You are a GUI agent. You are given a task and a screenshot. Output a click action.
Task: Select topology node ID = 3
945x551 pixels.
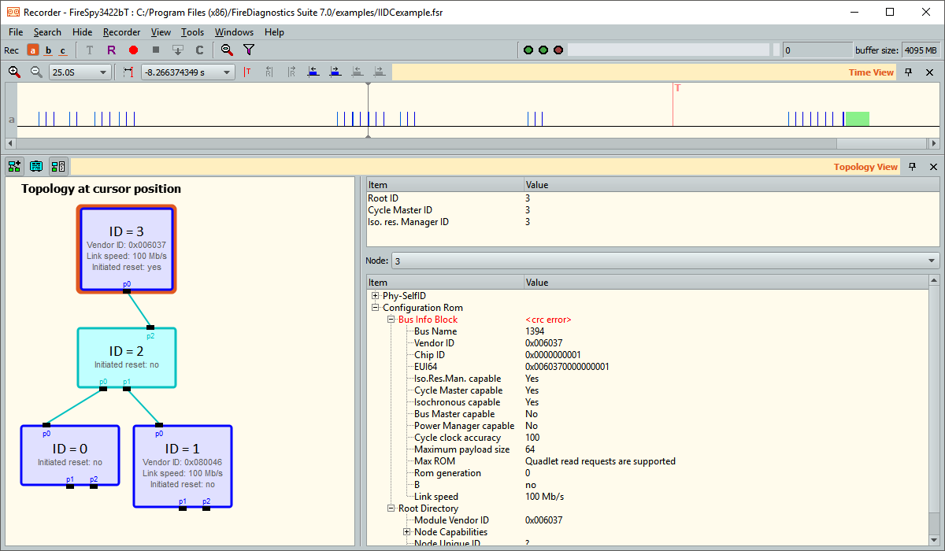[x=126, y=249]
